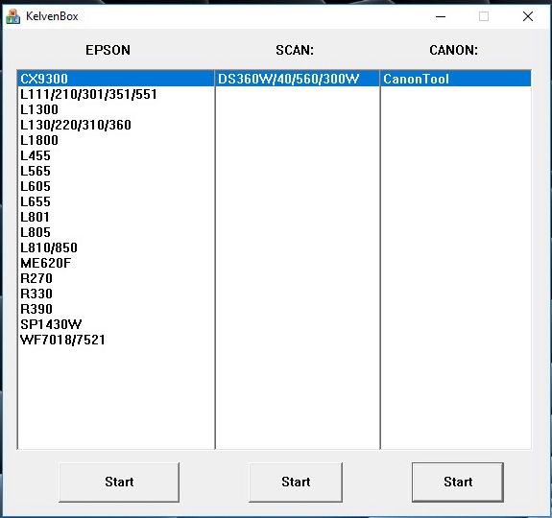This screenshot has height=518, width=552.
Task: Pick the L805 printer entry
Action: click(116, 232)
